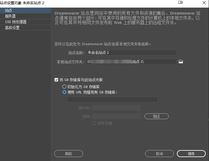Click the 测试 button

(157, 116)
